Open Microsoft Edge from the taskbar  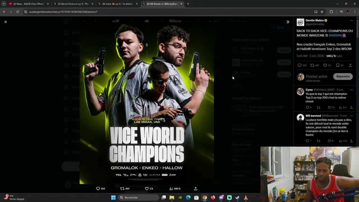(188, 198)
